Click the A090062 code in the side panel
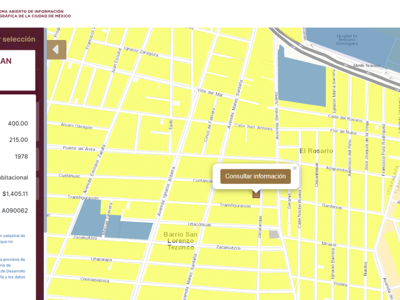 15,210
